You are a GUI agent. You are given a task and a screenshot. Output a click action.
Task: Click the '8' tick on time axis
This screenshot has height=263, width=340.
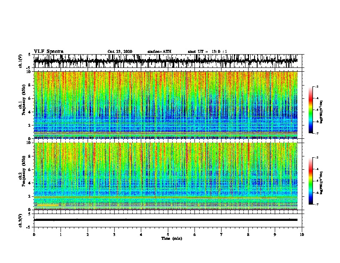tap(248, 235)
